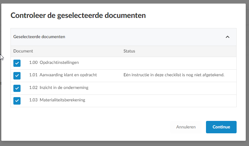Select the Inzicht in de onderneming name
This screenshot has height=146, width=249.
[64, 88]
